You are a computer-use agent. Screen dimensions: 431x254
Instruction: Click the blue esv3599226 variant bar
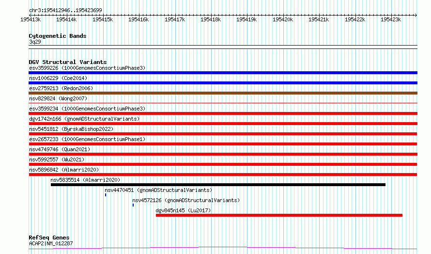(223, 73)
